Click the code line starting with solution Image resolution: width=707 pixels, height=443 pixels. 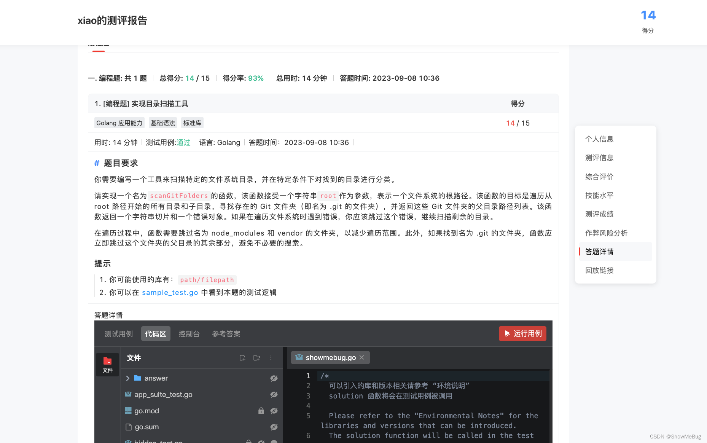click(390, 396)
